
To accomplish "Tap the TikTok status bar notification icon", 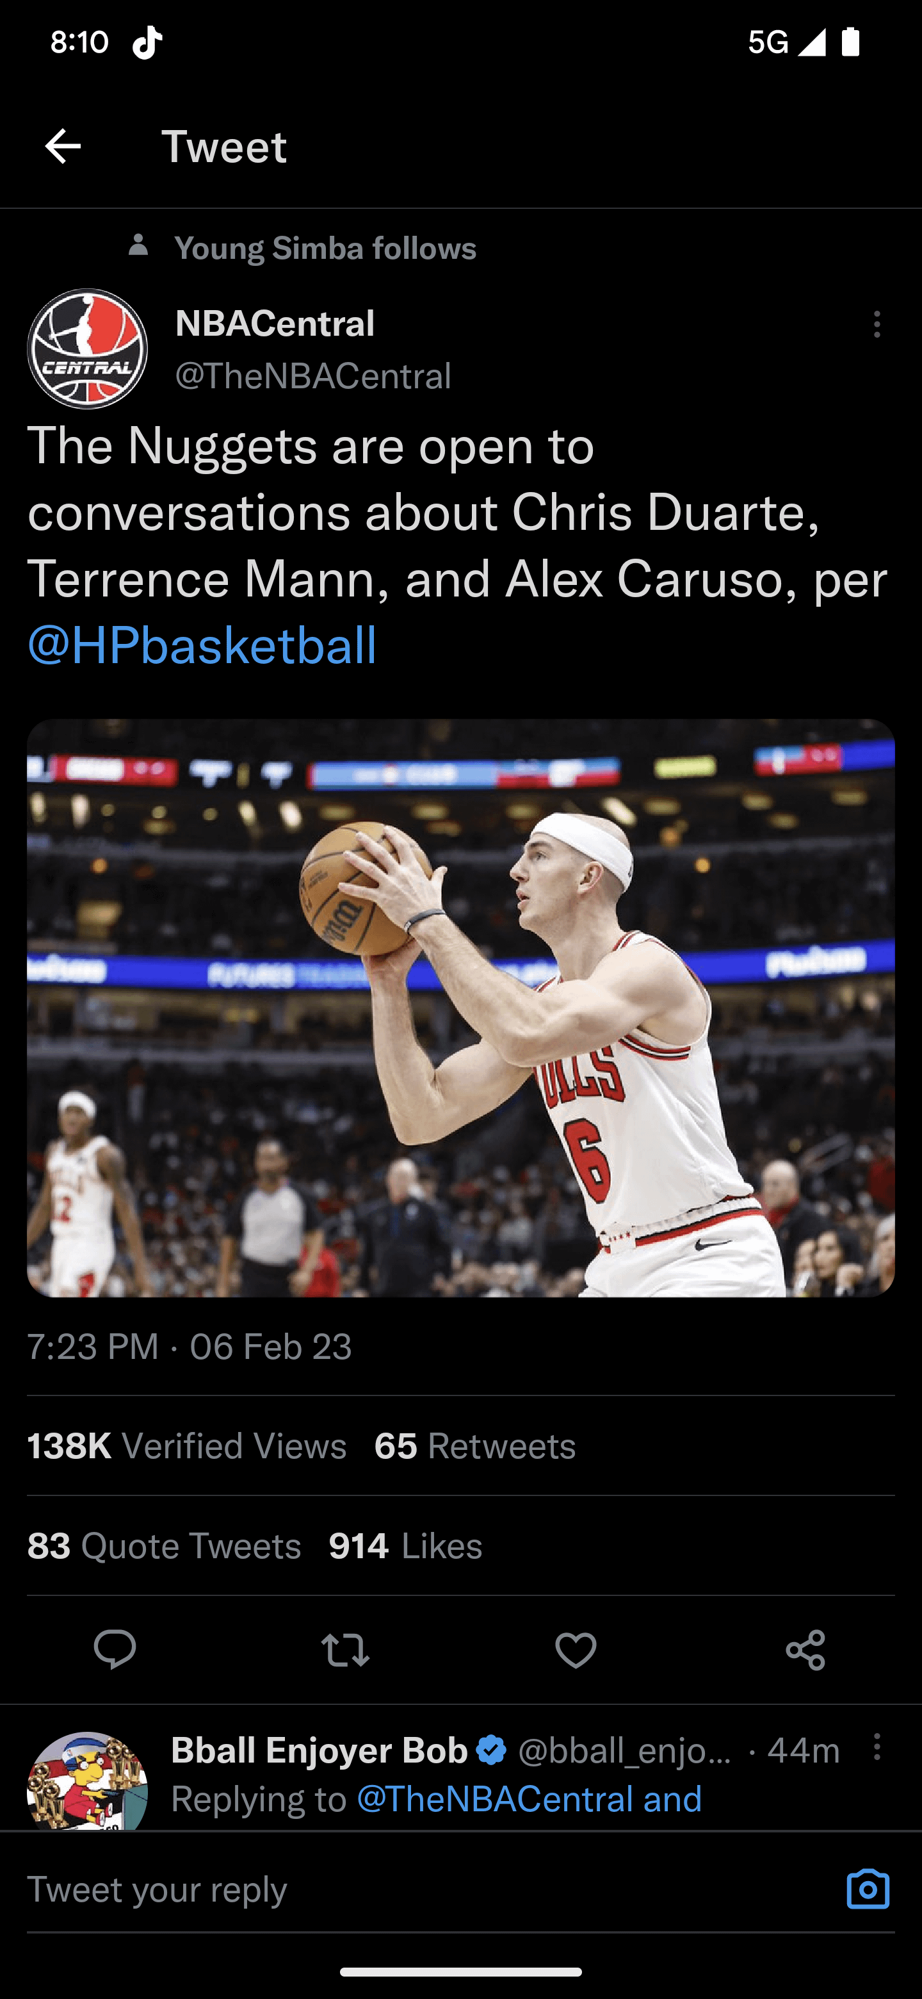I will point(147,42).
